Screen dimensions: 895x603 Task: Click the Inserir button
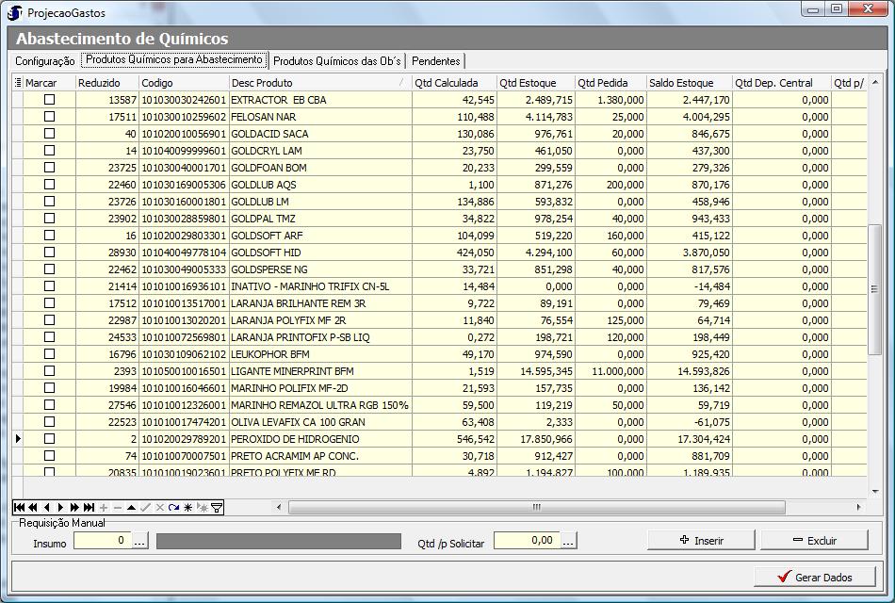(x=701, y=540)
